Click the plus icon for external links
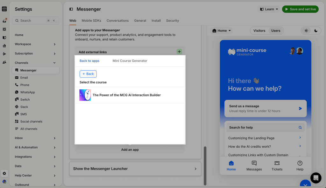326x188 pixels. click(179, 52)
